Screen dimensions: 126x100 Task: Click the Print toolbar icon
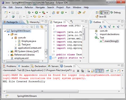point(18,12)
